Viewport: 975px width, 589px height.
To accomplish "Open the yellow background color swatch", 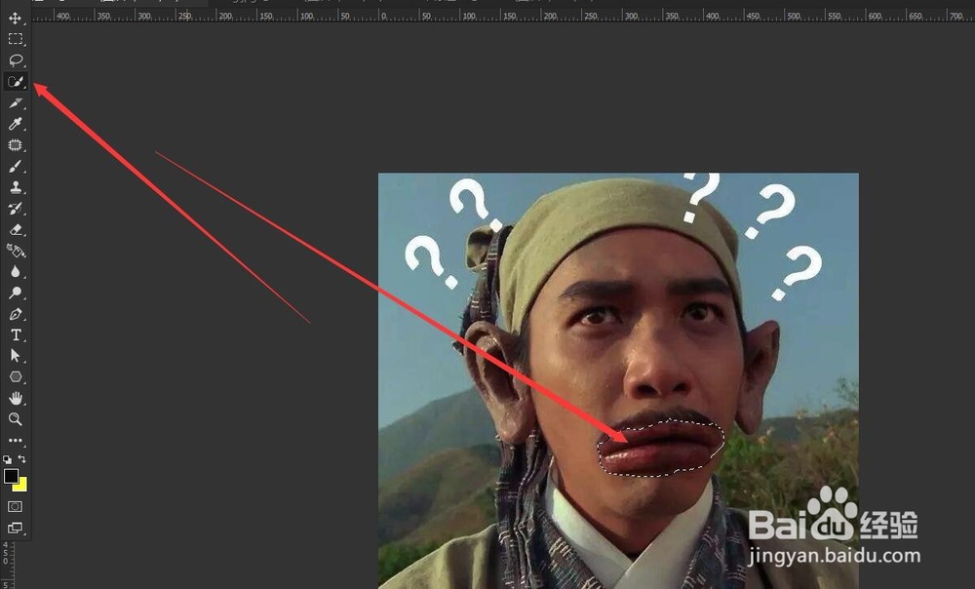I will click(x=21, y=485).
